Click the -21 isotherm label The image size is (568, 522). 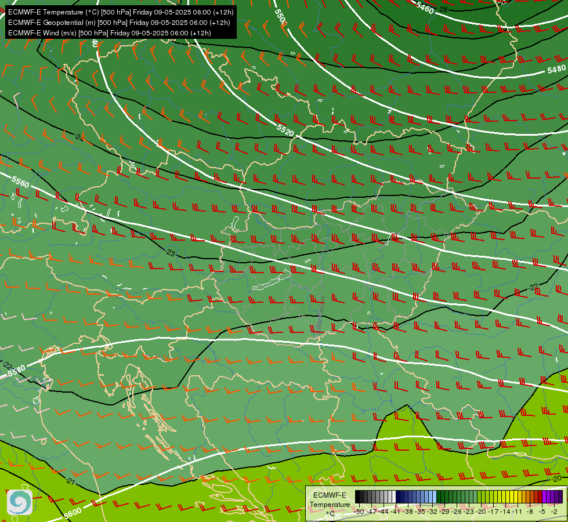click(70, 481)
